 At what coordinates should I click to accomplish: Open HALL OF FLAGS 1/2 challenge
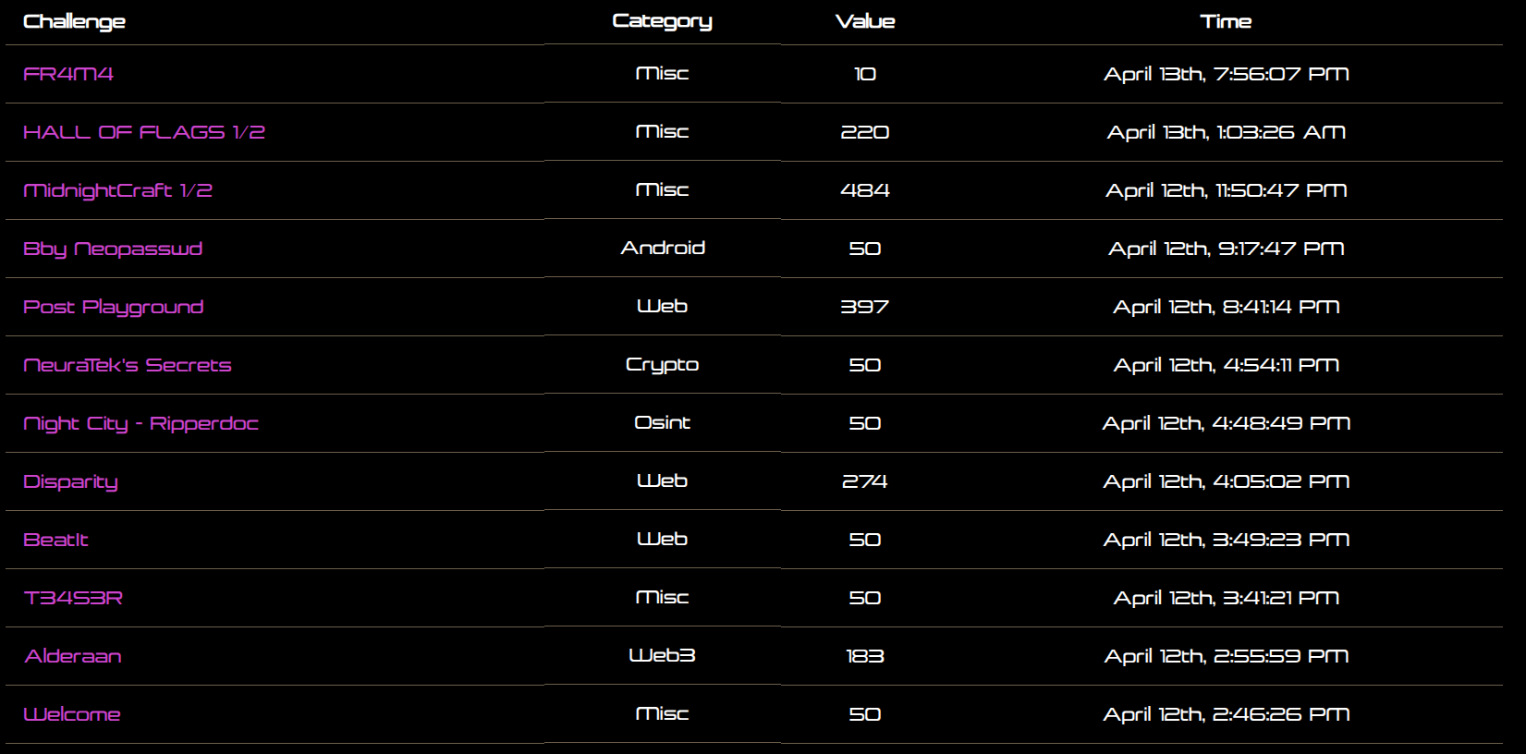click(144, 132)
